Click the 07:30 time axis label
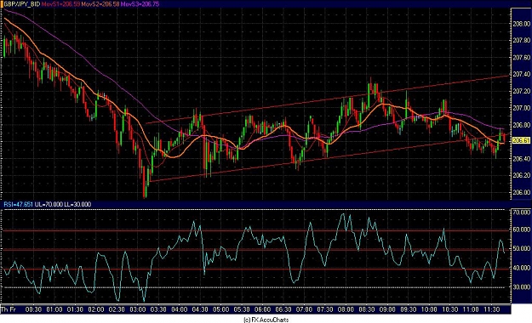The height and width of the screenshot is (323, 532). (x=325, y=309)
